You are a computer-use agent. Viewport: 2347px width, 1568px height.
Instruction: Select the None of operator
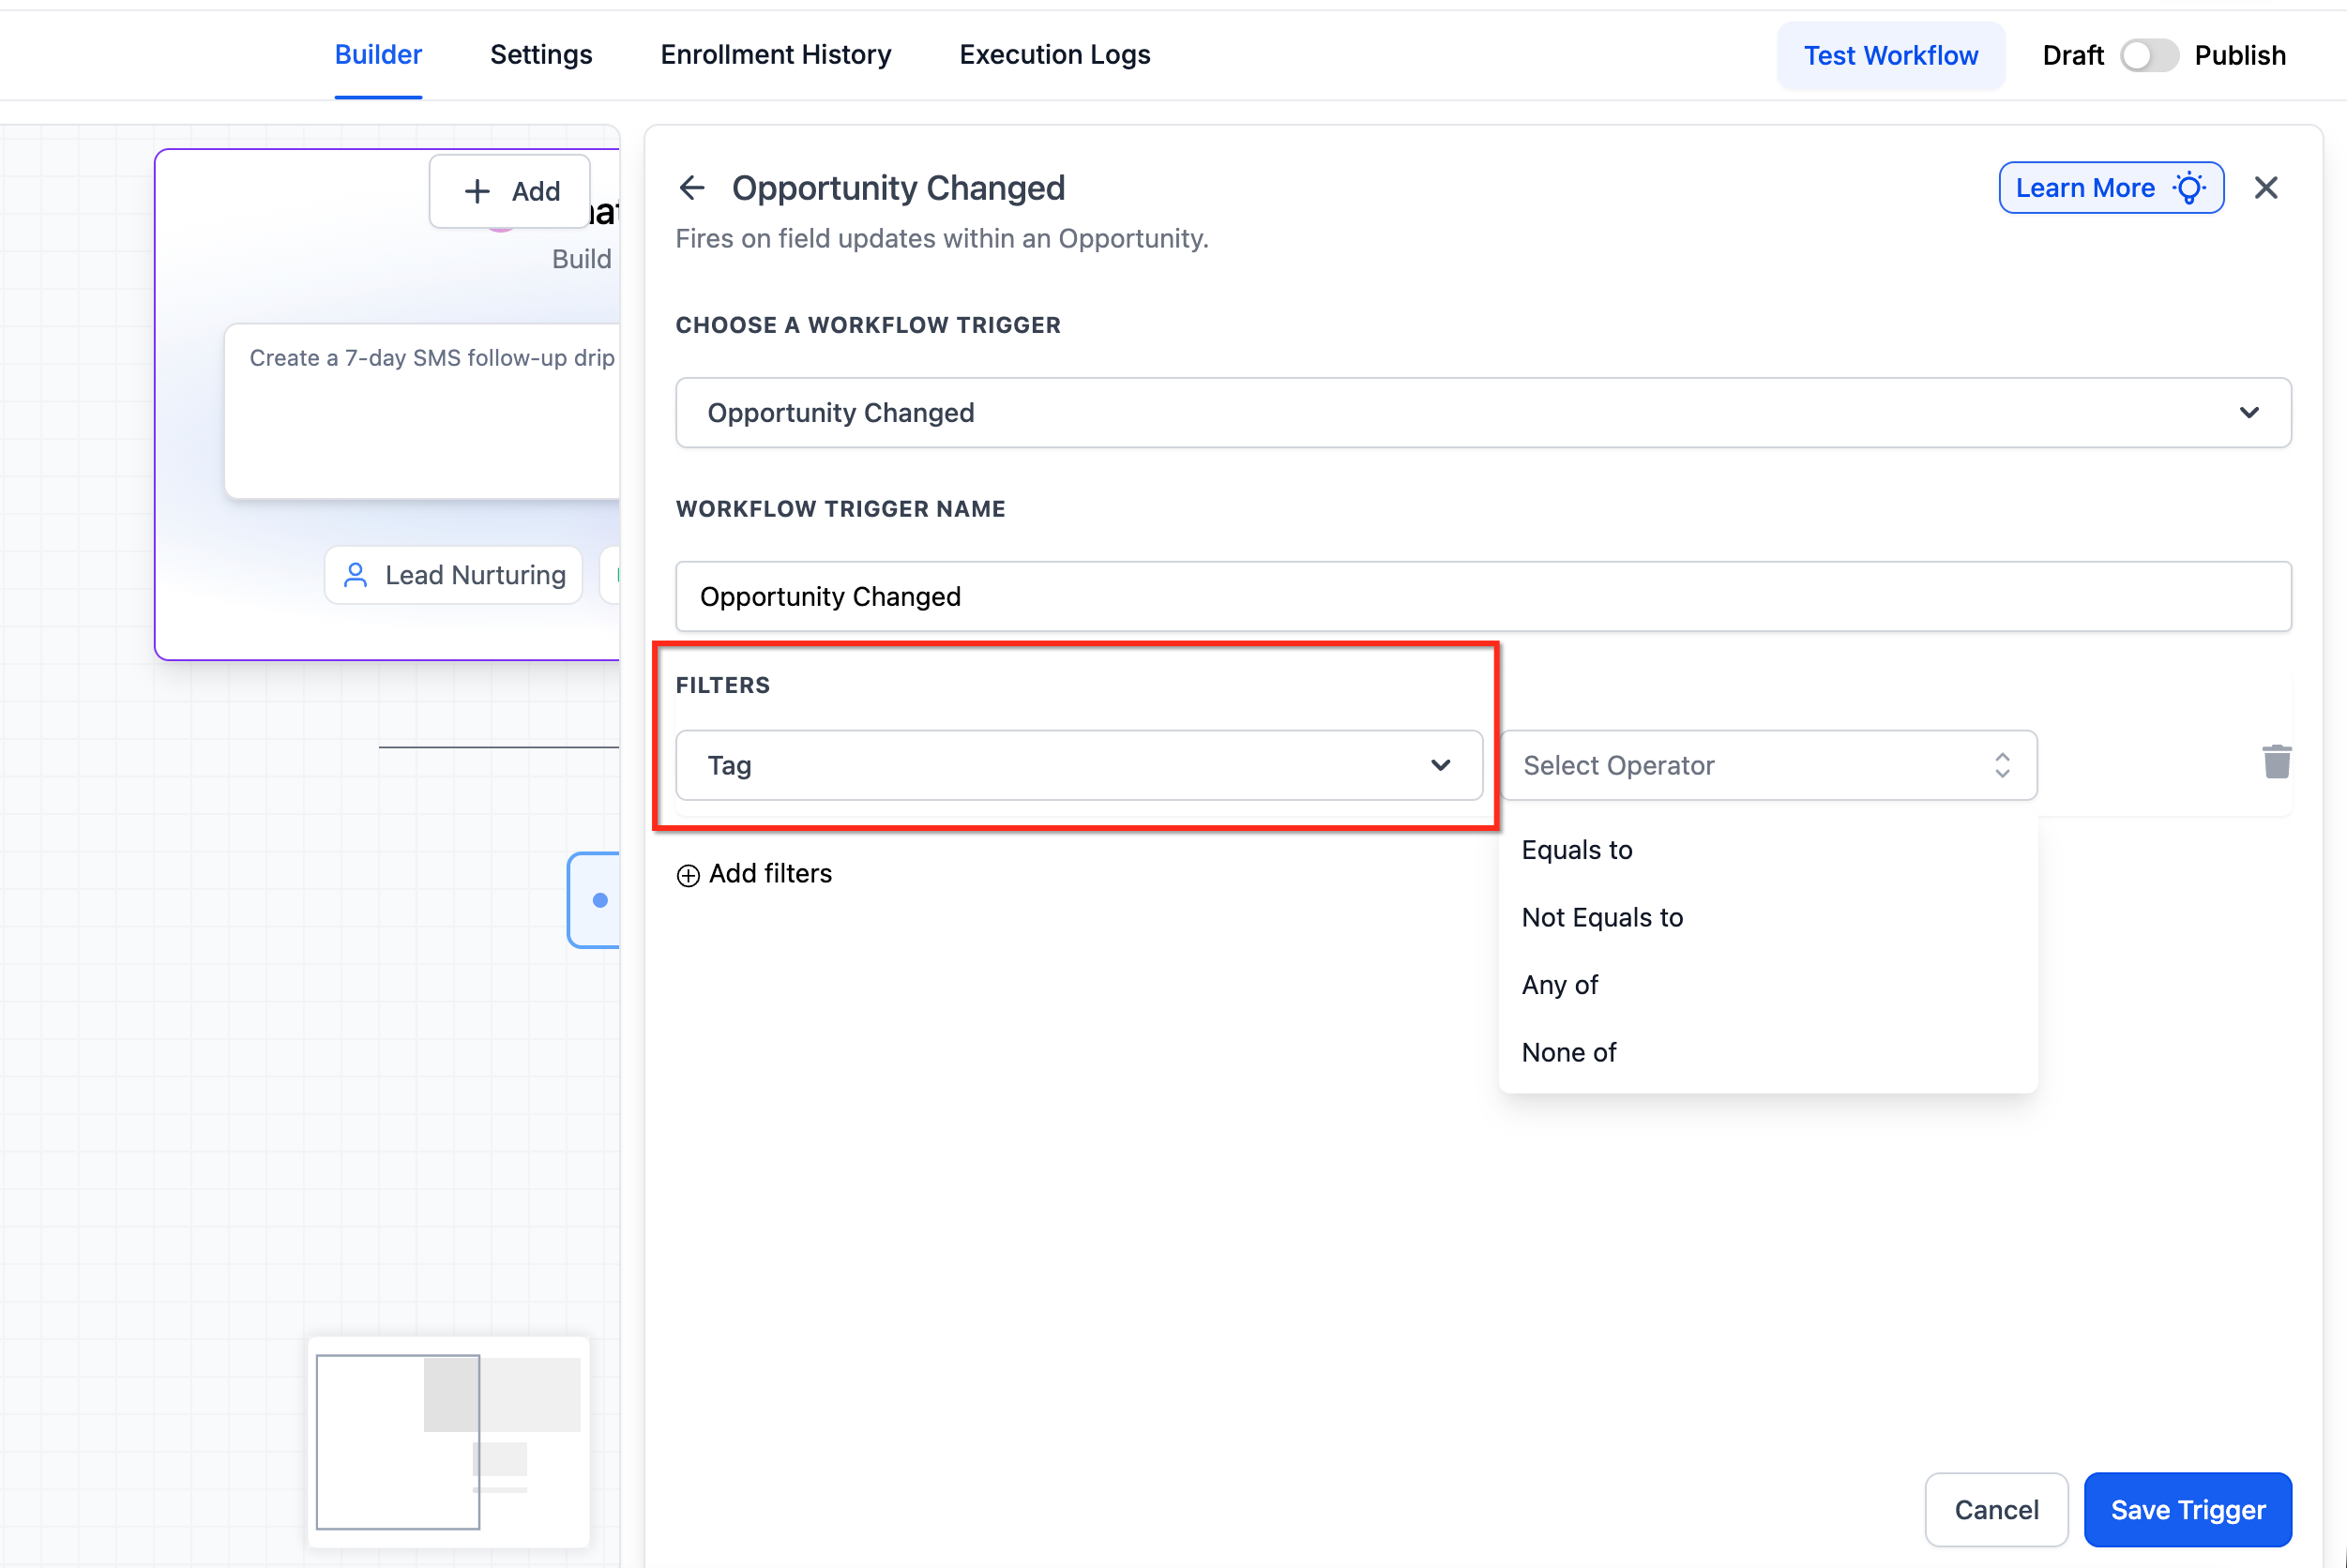click(1568, 1052)
